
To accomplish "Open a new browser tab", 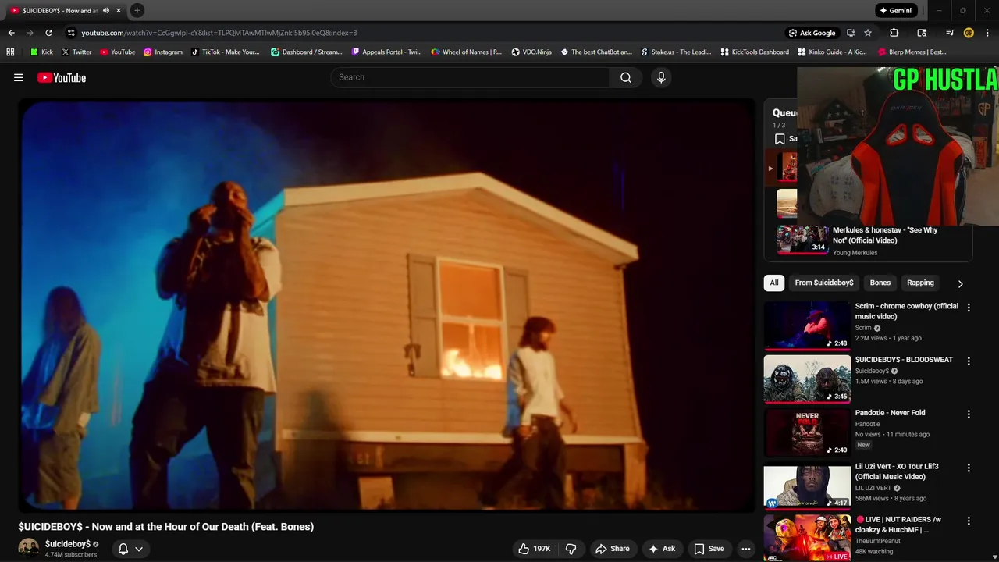I will (137, 10).
